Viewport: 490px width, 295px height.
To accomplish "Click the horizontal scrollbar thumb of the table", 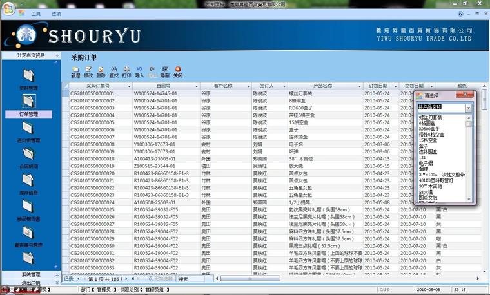I will (250, 278).
